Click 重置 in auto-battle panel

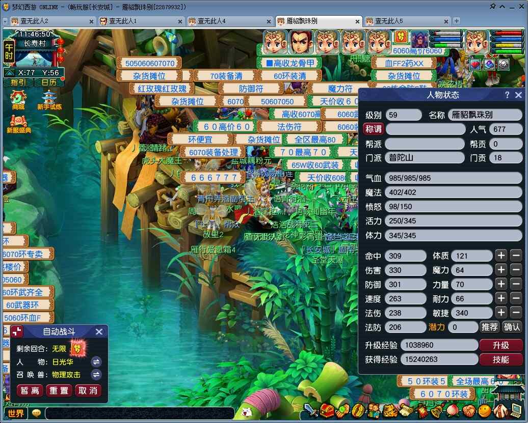pos(59,390)
